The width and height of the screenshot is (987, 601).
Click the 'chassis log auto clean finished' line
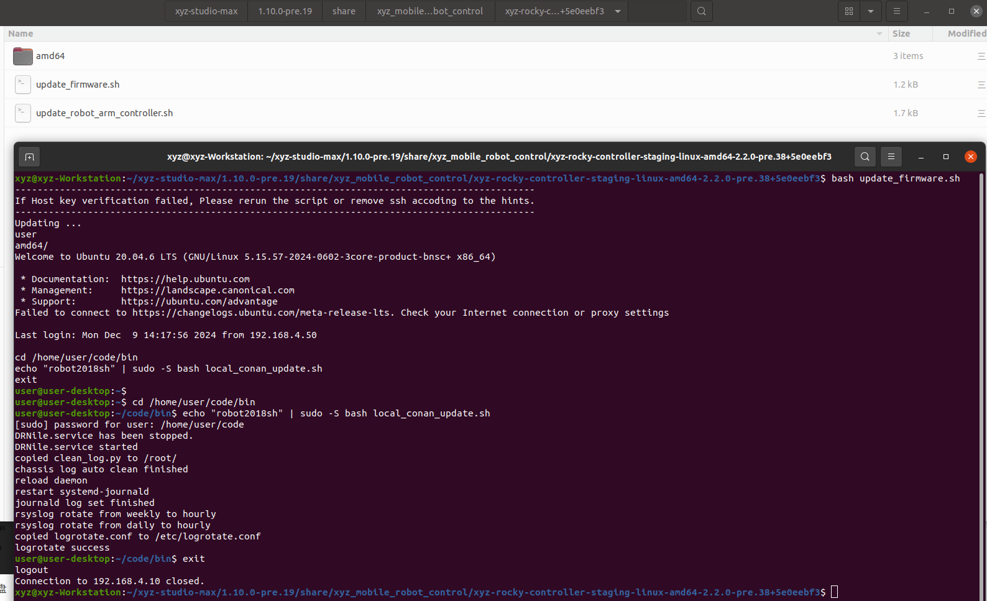(x=101, y=469)
